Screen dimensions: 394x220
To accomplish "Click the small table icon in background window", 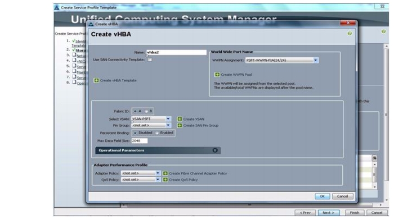I will point(374,158).
